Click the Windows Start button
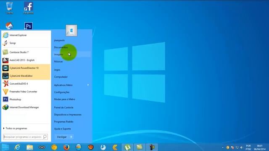The width and height of the screenshot is (269, 151). click(x=5, y=147)
